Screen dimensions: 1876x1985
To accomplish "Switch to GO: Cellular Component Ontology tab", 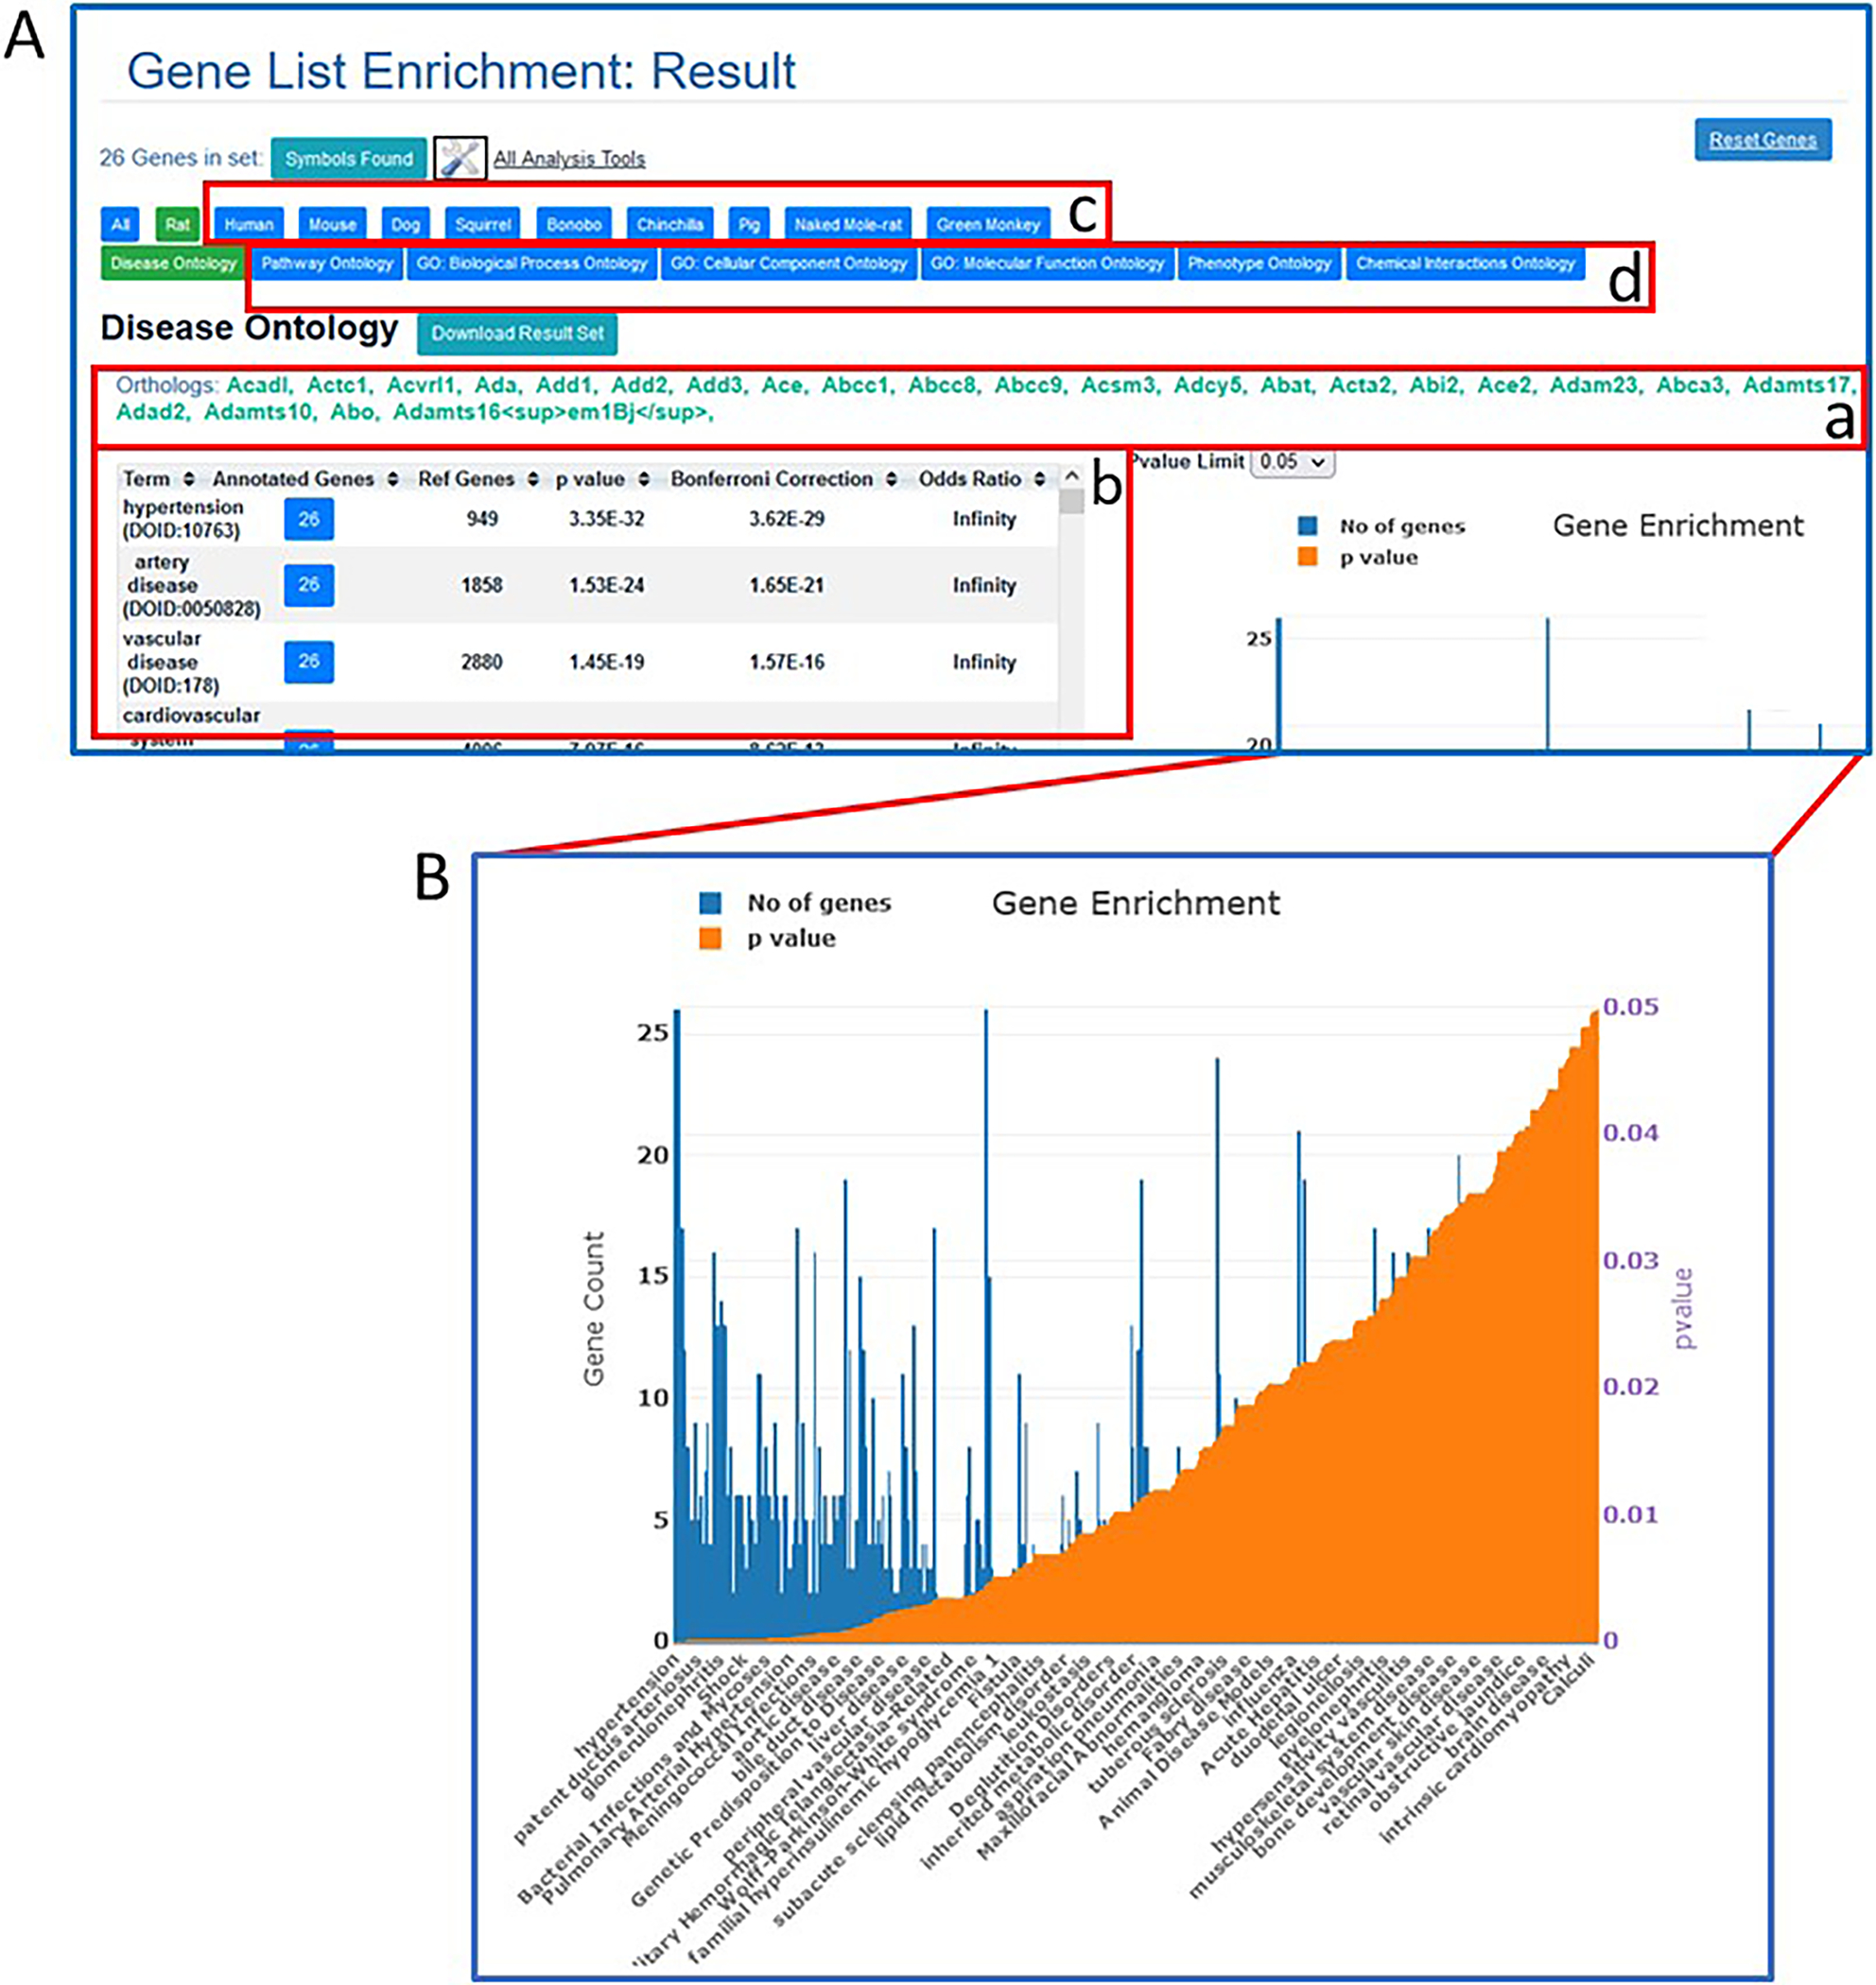I will [x=789, y=263].
